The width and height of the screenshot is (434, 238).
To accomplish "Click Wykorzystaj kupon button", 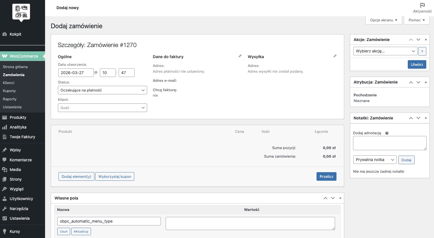I will (115, 176).
